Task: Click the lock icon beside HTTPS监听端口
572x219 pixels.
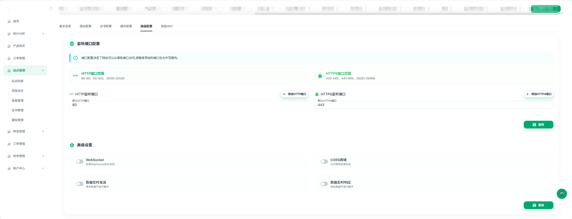Action: click(x=317, y=94)
